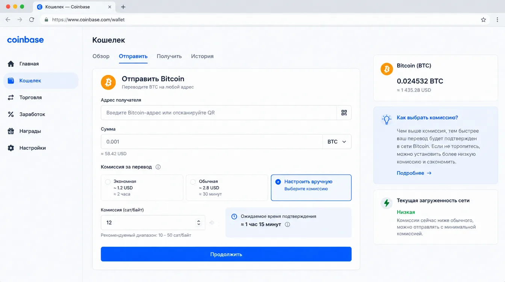Bookmark this page with the star icon
Screen dimensions: 505x282
click(x=484, y=19)
